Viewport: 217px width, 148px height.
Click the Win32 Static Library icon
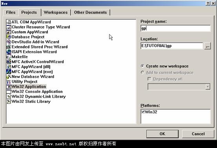coord(9,102)
